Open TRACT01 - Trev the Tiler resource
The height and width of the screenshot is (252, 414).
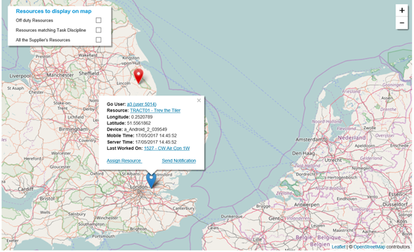pos(155,110)
